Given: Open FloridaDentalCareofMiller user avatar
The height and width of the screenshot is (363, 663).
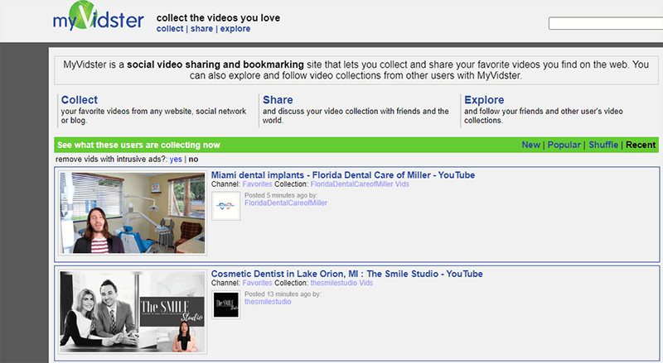Looking at the screenshot, I should click(225, 206).
